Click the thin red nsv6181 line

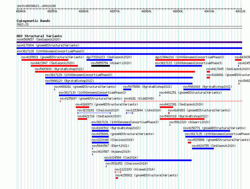click(x=183, y=101)
